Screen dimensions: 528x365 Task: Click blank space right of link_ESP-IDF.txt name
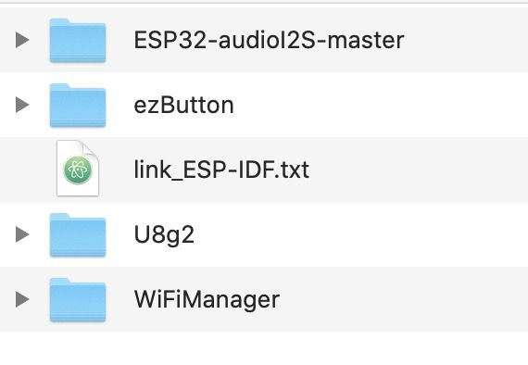(419, 170)
